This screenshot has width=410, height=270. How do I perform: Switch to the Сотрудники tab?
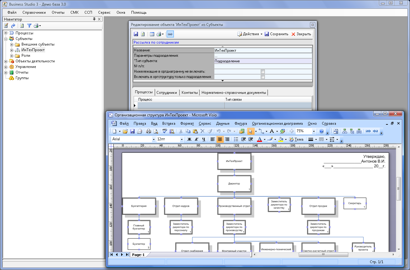pyautogui.click(x=167, y=93)
